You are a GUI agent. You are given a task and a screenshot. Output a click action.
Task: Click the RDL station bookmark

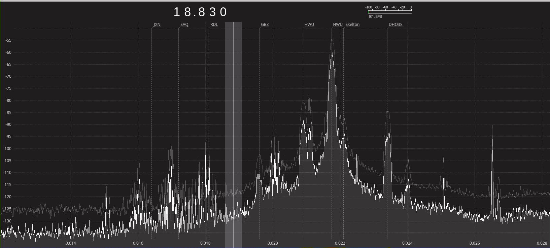coord(214,25)
